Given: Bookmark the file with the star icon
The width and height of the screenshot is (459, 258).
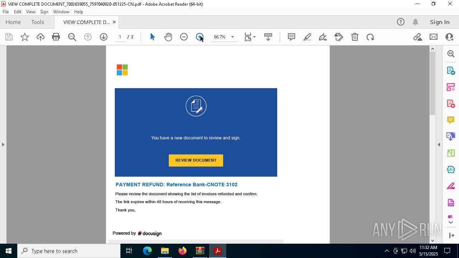Looking at the screenshot, I should coord(25,37).
